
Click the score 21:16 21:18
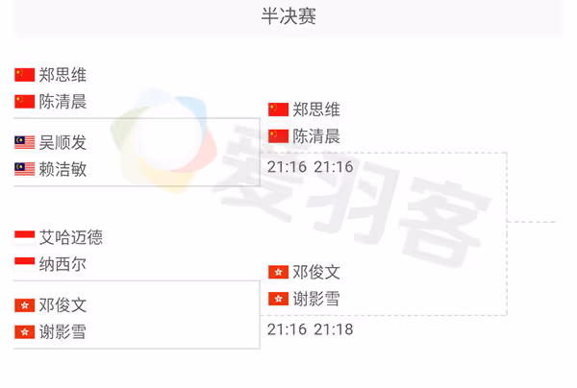311,329
